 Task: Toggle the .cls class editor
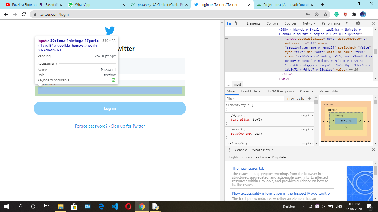coord(301,99)
